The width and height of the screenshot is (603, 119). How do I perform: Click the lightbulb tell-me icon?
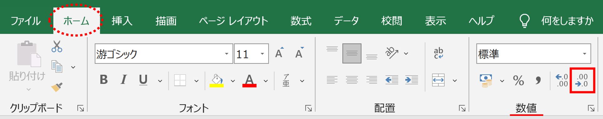pos(524,21)
